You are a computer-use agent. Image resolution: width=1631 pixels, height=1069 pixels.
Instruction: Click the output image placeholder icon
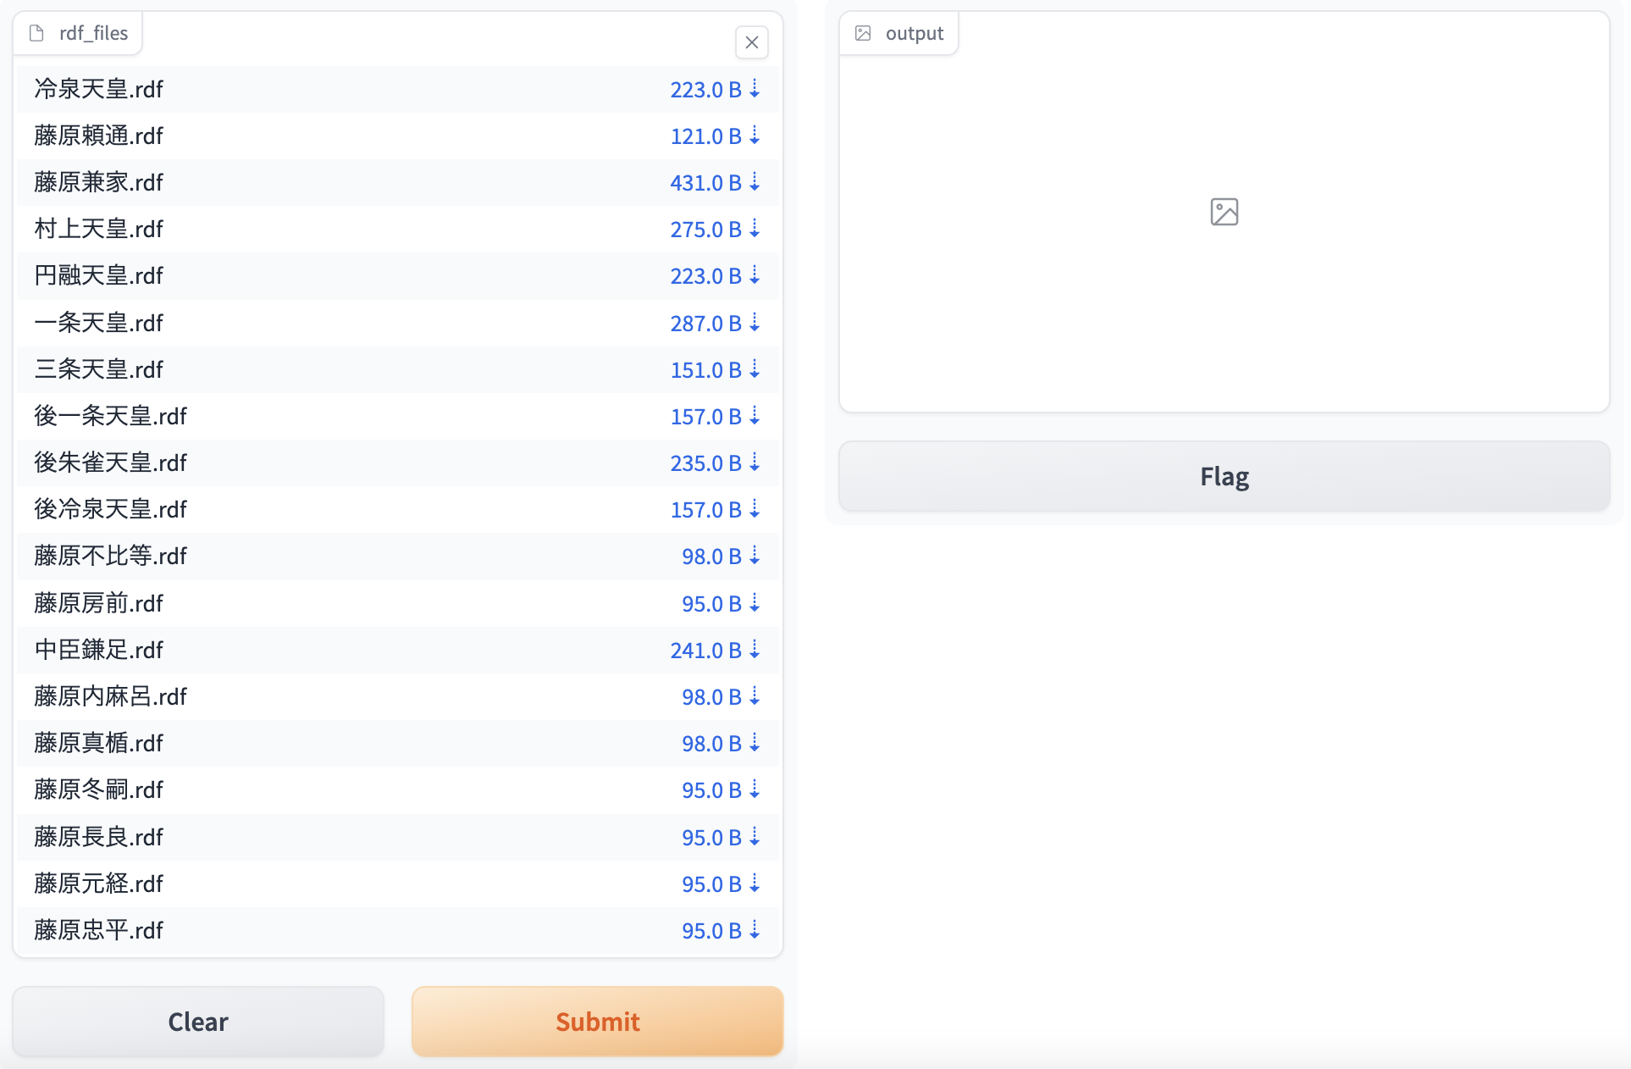click(x=1224, y=212)
